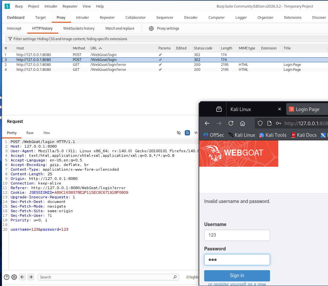The width and height of the screenshot is (328, 286).
Task: Open the Kali Docs bookmark
Action: click(304, 135)
